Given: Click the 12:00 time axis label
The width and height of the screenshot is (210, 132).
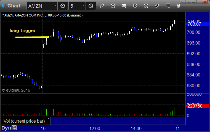Looking at the screenshot, I should (95, 128).
